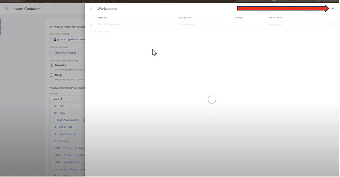
Task: Open the CE - begin_checkout change
Action: [x=65, y=134]
